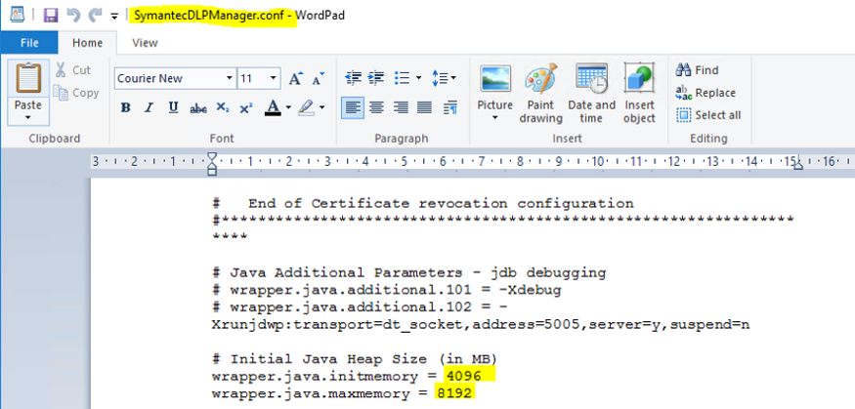Open the text highlight color picker
Image resolution: width=855 pixels, height=409 pixels.
point(321,107)
